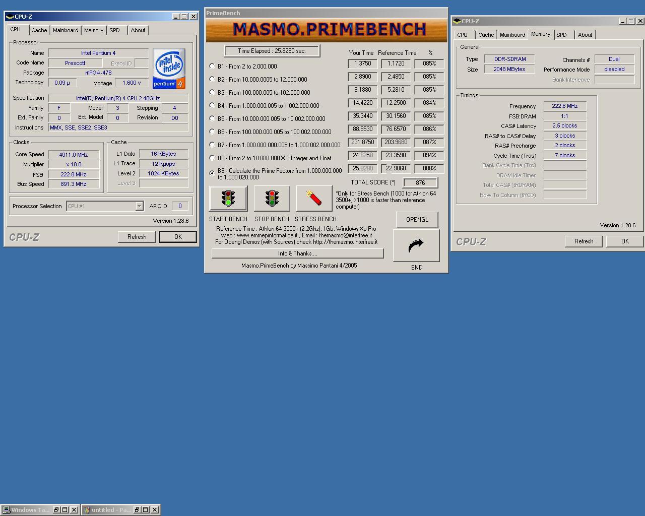Click the Intel Inside Pentium 4 logo
Image resolution: width=645 pixels, height=516 pixels.
tap(169, 69)
